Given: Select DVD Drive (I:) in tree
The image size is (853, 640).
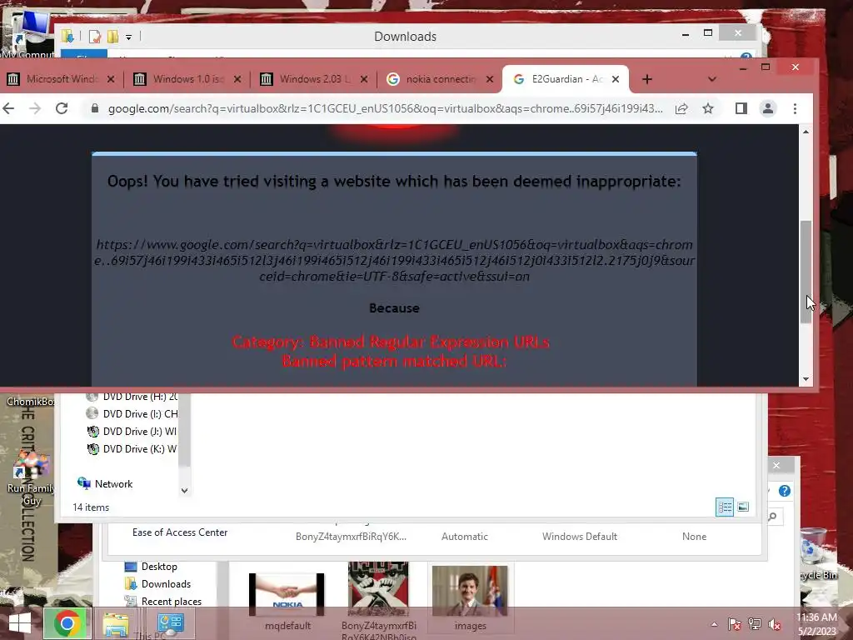Looking at the screenshot, I should 132,414.
